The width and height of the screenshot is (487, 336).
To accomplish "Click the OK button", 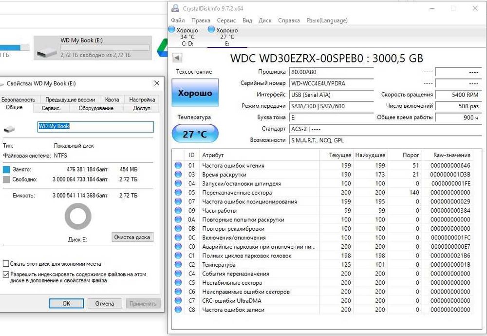I will pos(66,303).
